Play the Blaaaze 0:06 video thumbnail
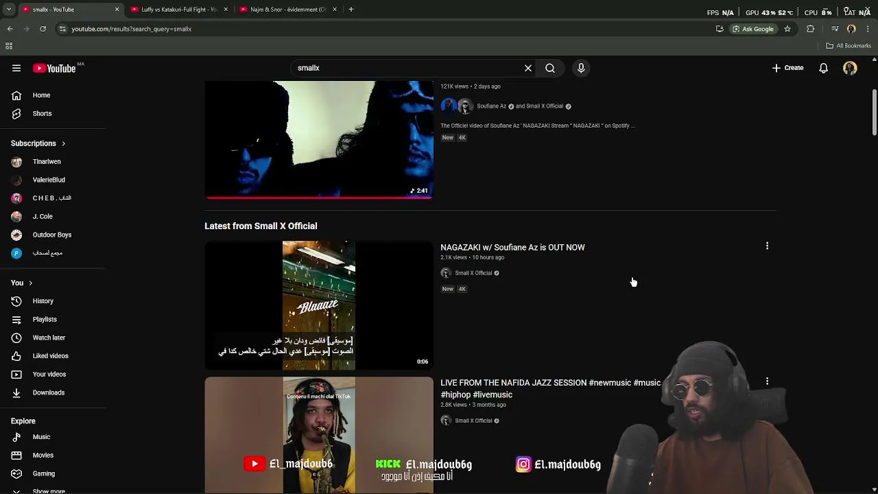This screenshot has width=878, height=494. click(x=319, y=305)
